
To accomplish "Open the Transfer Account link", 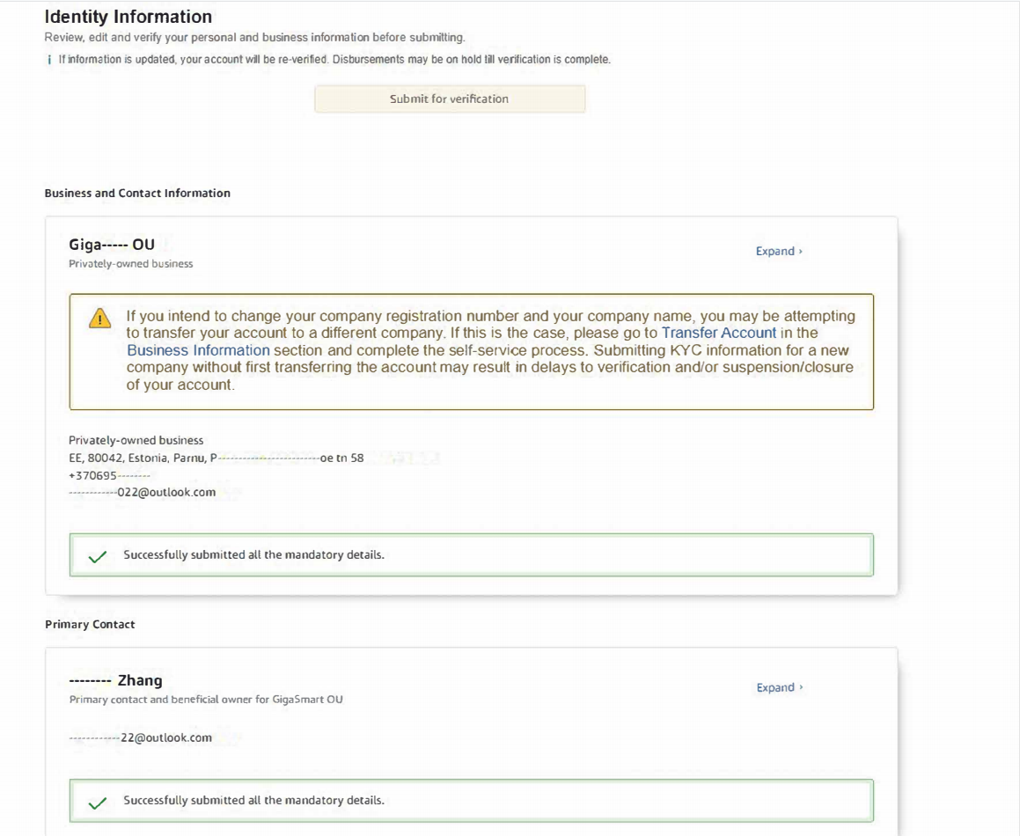I will point(718,333).
